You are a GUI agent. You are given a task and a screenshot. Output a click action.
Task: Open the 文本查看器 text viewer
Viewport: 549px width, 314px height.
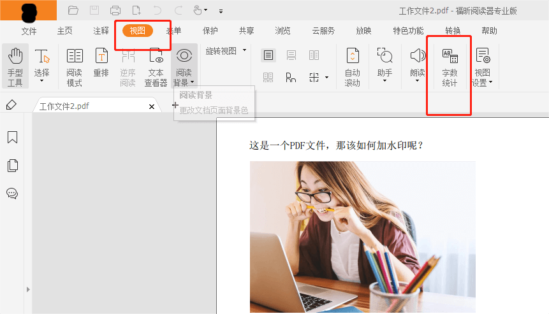(x=156, y=66)
